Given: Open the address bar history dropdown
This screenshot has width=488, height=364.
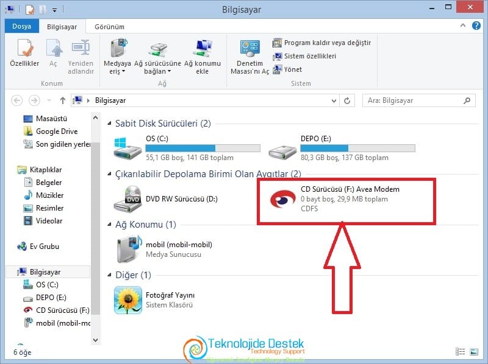Looking at the screenshot, I should 334,101.
